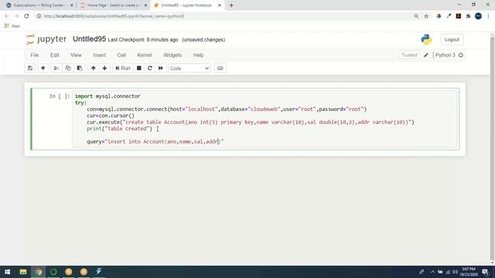This screenshot has width=495, height=278.
Task: Bookmark this page with star icon
Action: (x=426, y=16)
